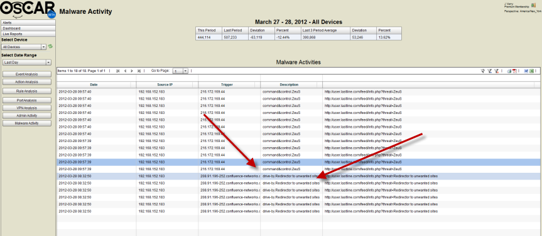Open the Dashboard menu item
The image size is (542, 236).
28,28
